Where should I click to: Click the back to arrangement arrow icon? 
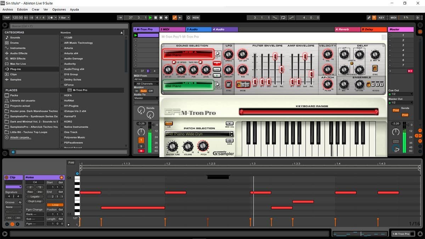click(x=180, y=17)
